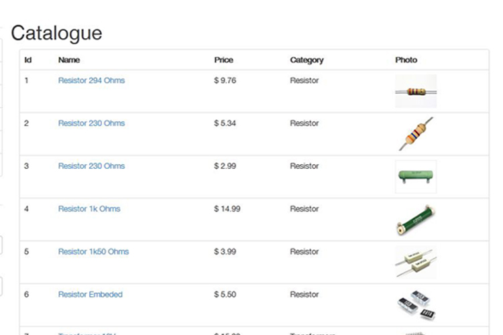Image resolution: width=503 pixels, height=335 pixels.
Task: Open the Resistor 294 Ohms link
Action: point(91,80)
